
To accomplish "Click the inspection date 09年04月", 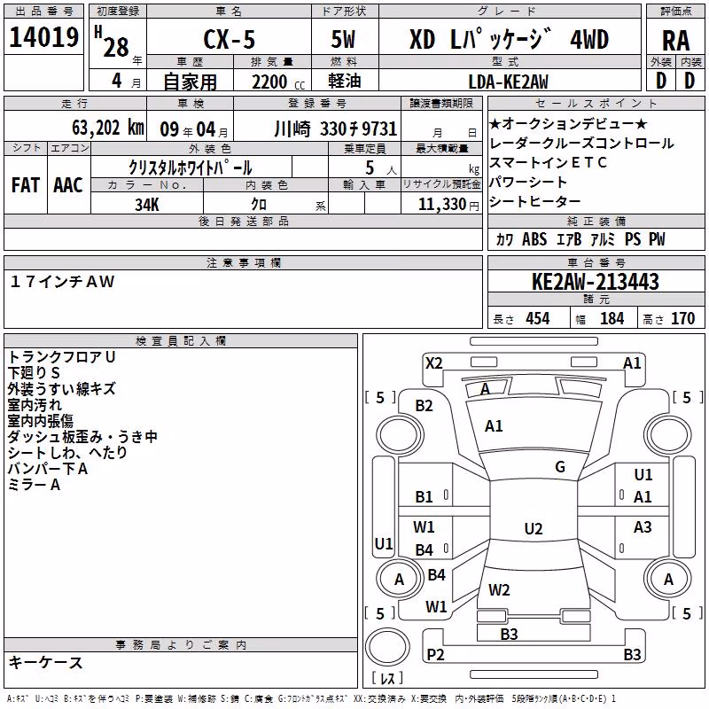I will coord(194,129).
